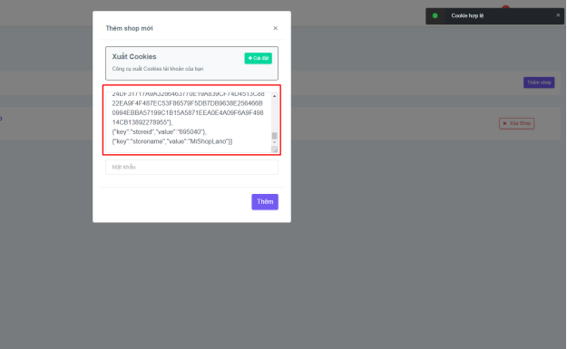
Task: Click the Xuất Cookies heading
Action: pos(134,57)
